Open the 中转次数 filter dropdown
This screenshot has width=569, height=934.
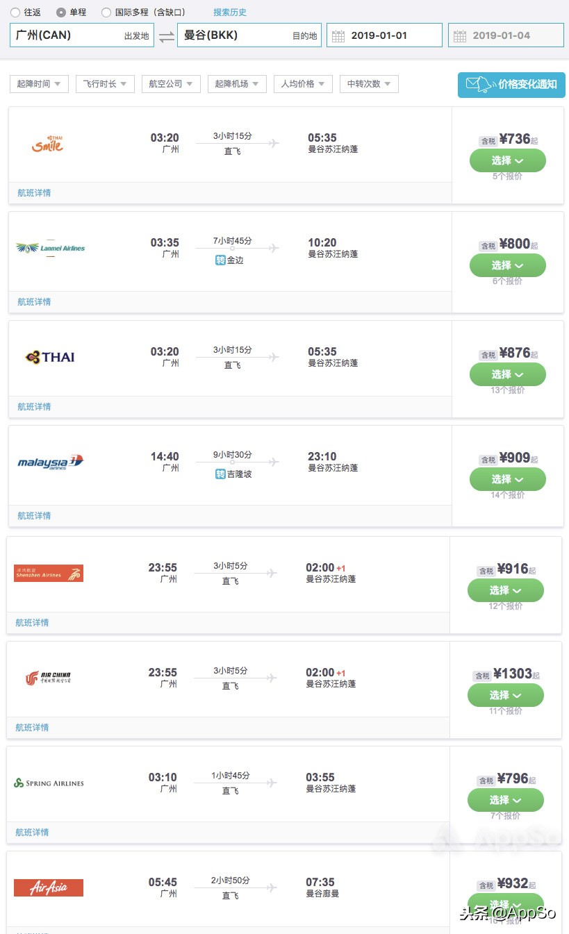click(x=369, y=83)
